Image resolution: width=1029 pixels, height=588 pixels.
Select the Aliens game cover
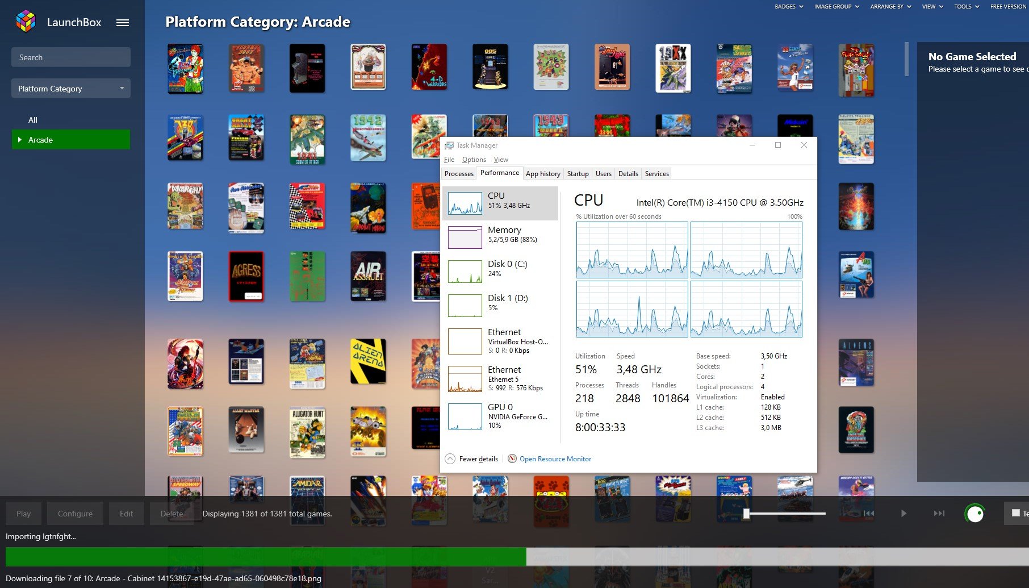(x=856, y=362)
